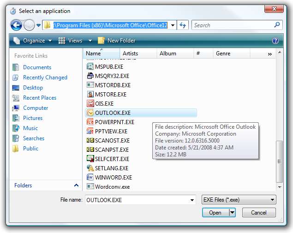The height and width of the screenshot is (233, 293).
Task: Expand the address bar path dropdown
Action: click(173, 25)
